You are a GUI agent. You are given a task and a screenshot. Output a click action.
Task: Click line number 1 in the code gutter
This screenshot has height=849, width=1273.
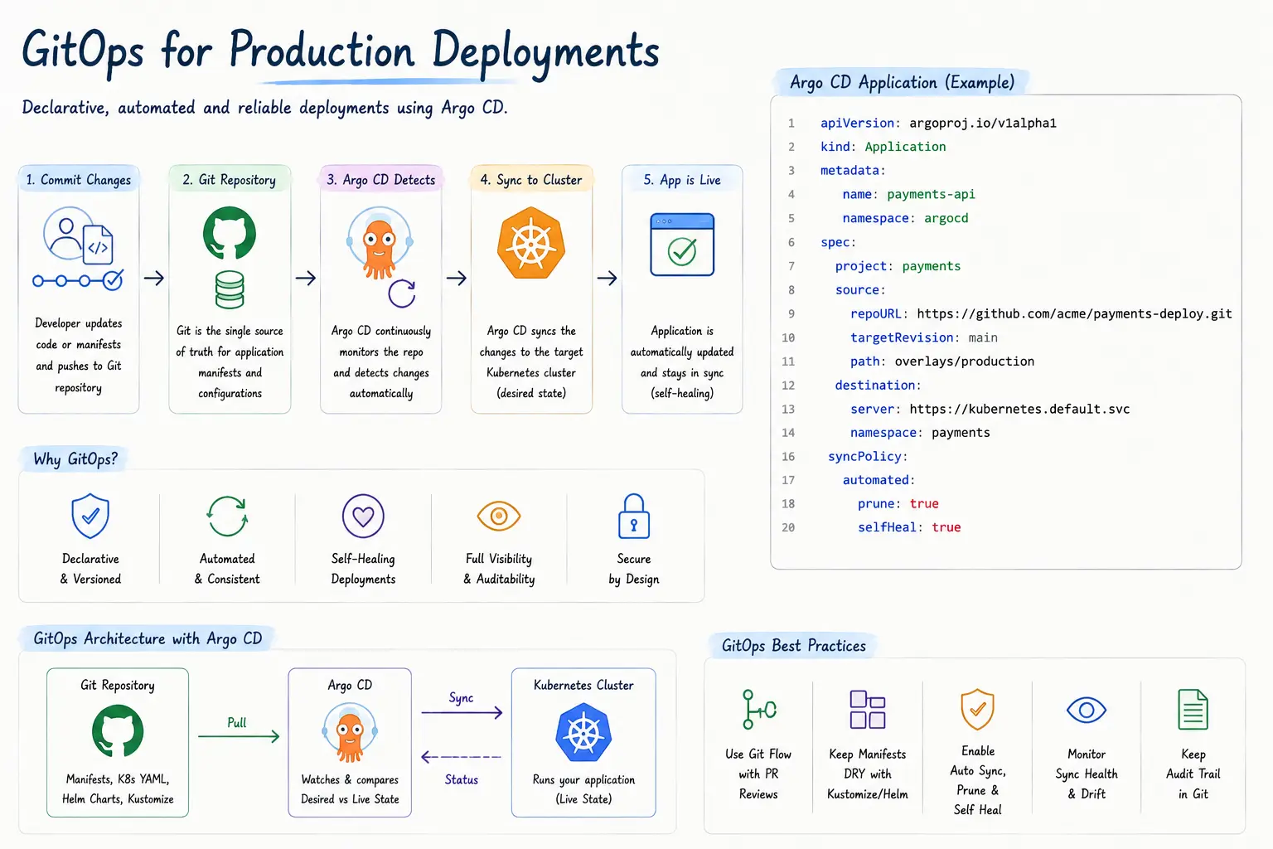tap(791, 123)
